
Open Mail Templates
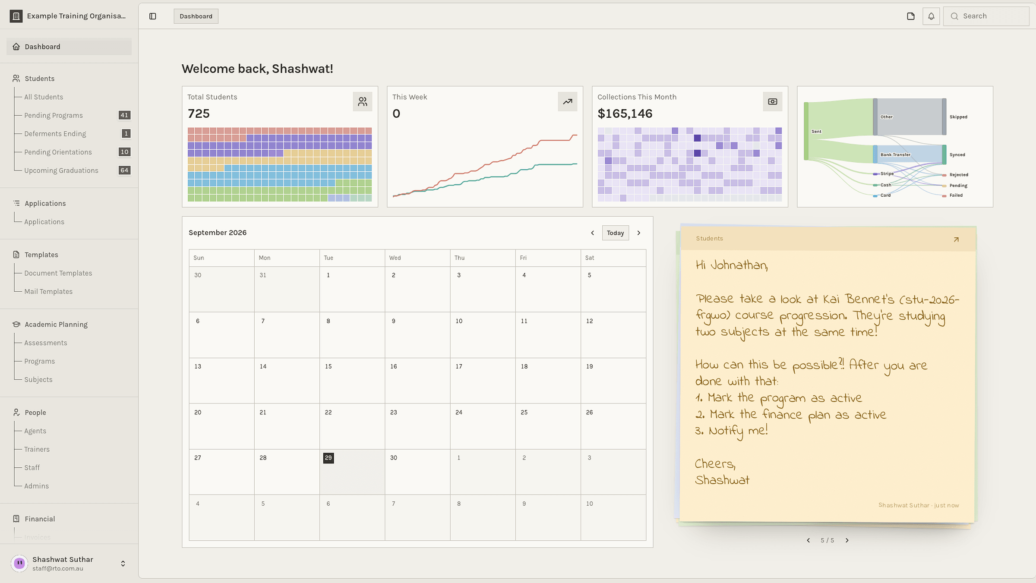(48, 292)
